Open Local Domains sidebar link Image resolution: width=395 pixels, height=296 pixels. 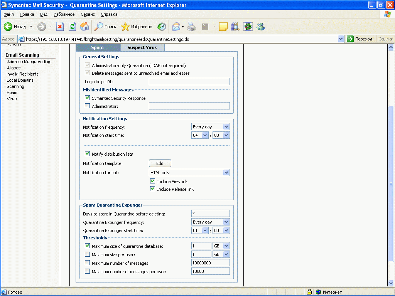click(20, 80)
